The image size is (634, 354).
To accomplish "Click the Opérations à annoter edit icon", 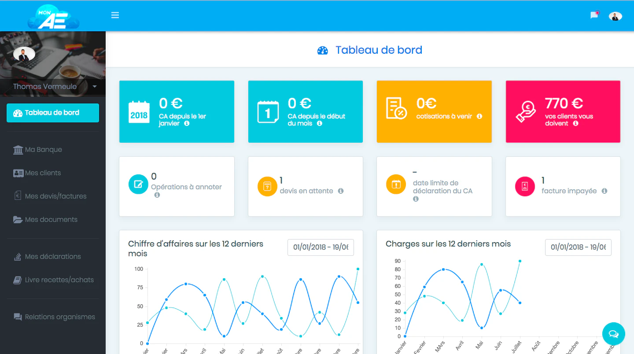I will click(138, 184).
